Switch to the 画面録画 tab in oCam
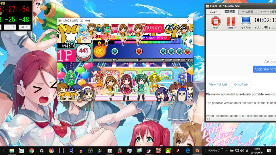 pos(229,11)
